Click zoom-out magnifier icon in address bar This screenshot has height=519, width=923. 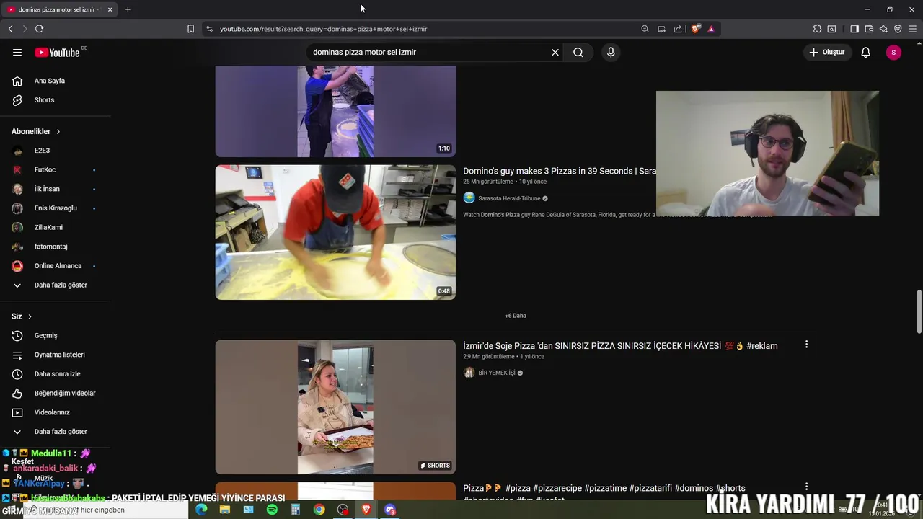[645, 29]
